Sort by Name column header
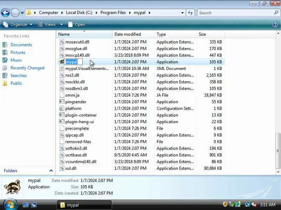Viewport: 281px width, 210px height. 84,34
